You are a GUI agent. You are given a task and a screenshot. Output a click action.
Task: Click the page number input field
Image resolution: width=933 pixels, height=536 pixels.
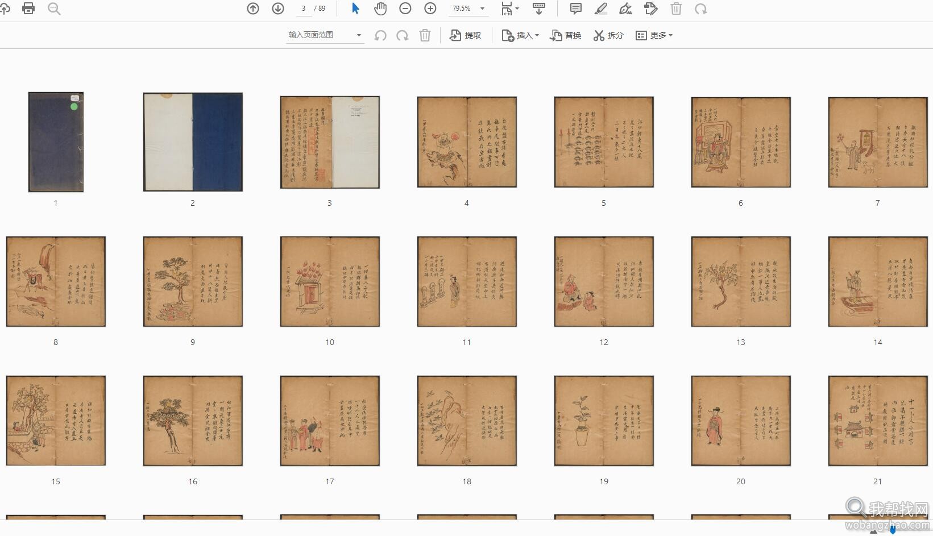tap(304, 9)
